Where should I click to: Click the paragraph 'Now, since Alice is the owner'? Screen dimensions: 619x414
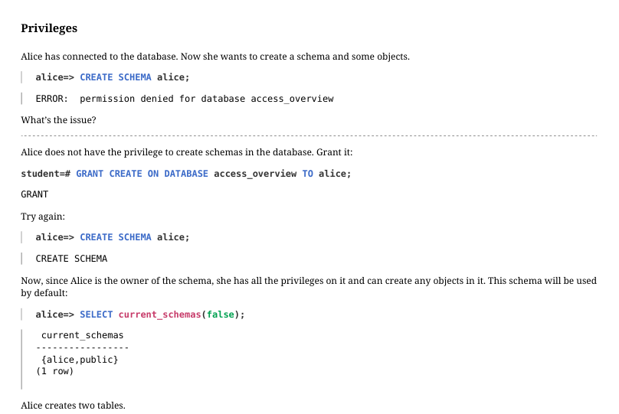point(309,287)
